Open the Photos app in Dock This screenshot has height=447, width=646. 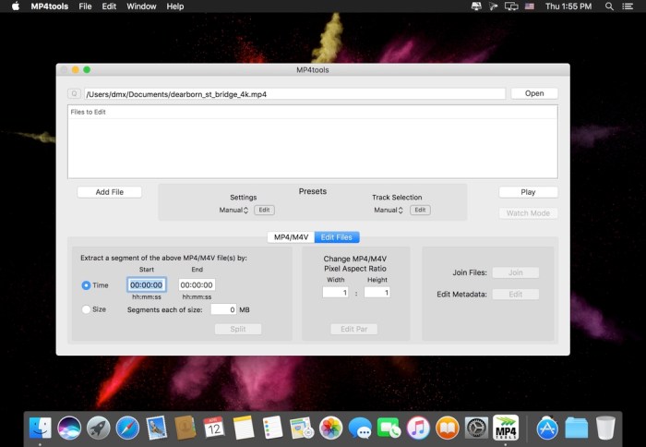tap(330, 428)
